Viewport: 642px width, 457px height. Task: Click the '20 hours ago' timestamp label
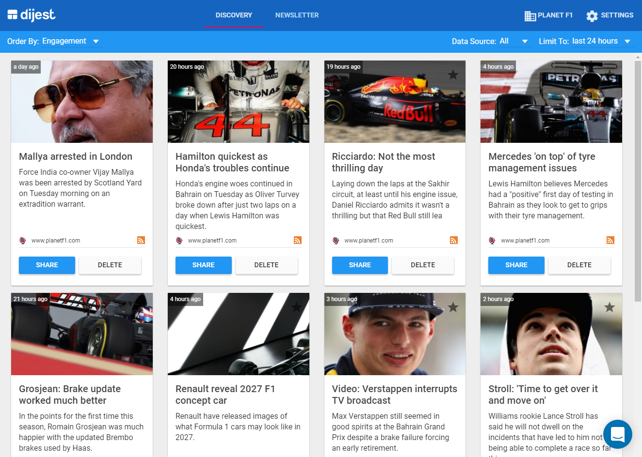coord(187,67)
